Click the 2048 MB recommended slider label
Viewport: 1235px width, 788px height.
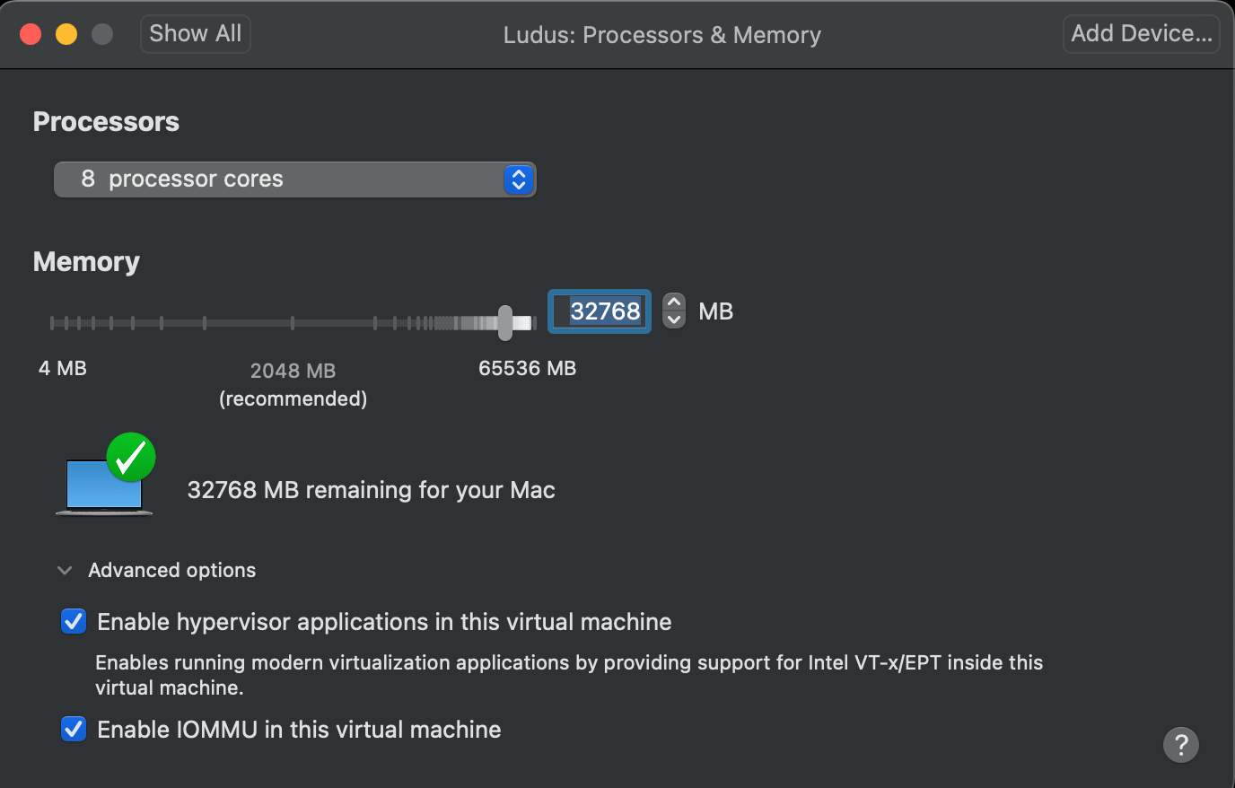[x=293, y=384]
